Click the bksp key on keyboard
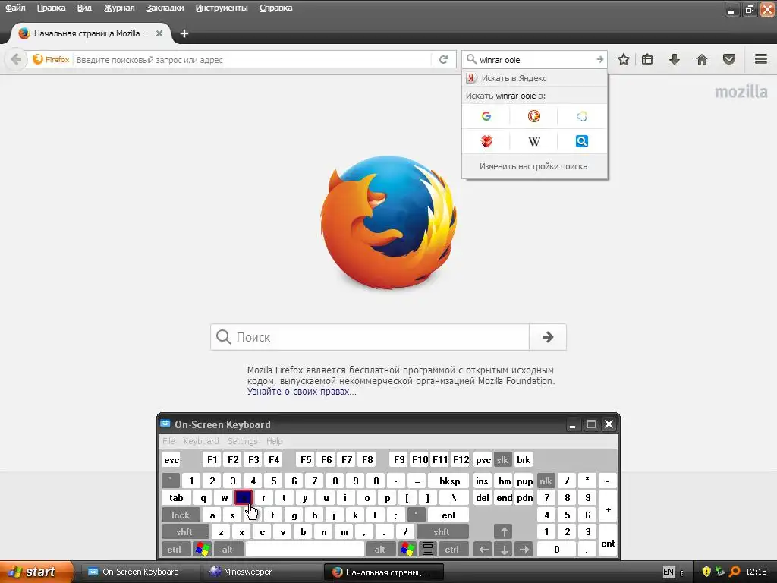 pyautogui.click(x=449, y=481)
